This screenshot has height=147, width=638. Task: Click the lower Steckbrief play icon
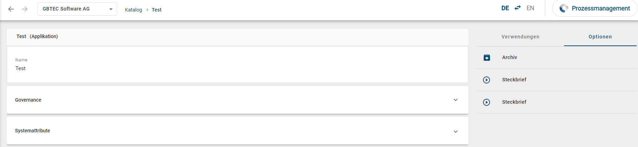coord(486,102)
